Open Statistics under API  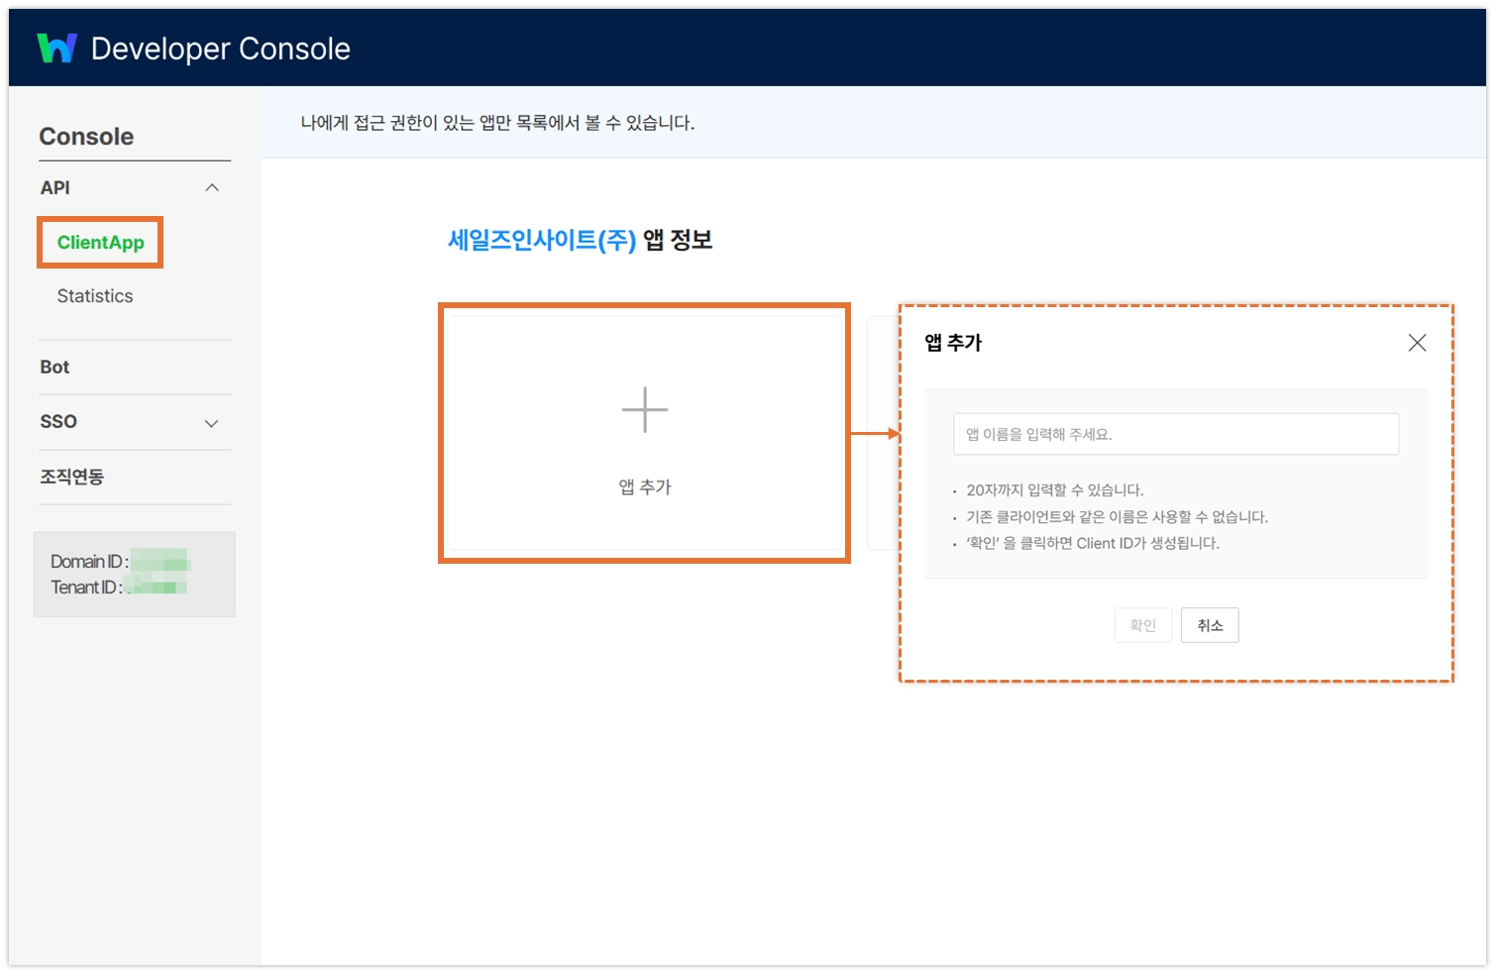pyautogui.click(x=95, y=295)
